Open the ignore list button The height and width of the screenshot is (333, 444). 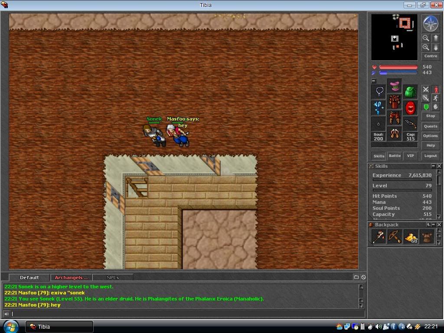363,277
